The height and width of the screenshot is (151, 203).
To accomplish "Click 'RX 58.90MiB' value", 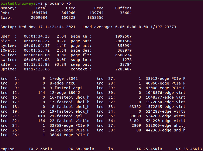I will pyautogui.click(x=81, y=149).
